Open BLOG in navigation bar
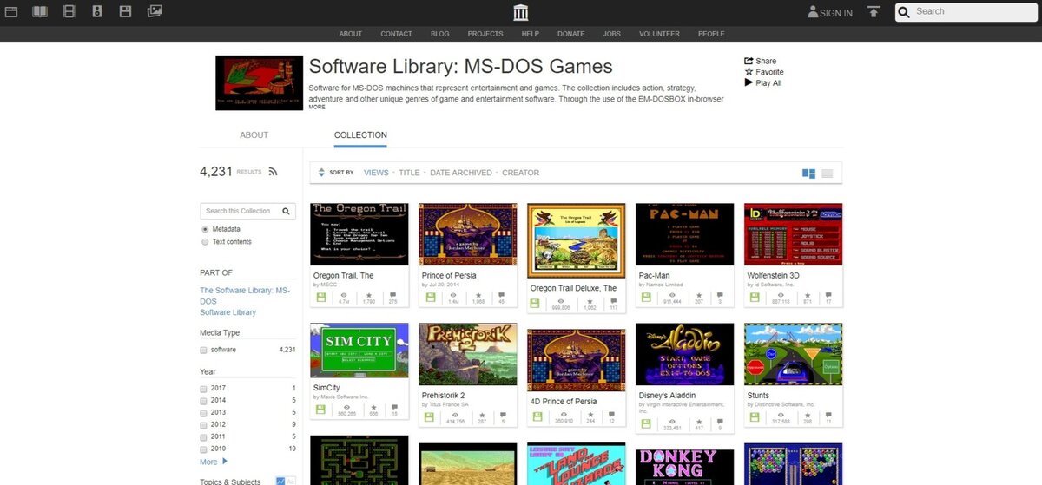This screenshot has width=1042, height=485. tap(439, 34)
